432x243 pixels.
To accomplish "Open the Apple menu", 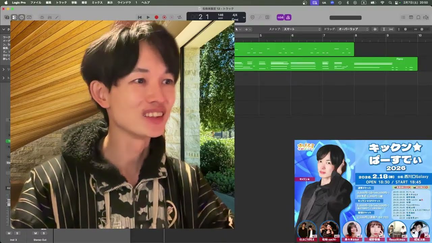I will [6, 2].
